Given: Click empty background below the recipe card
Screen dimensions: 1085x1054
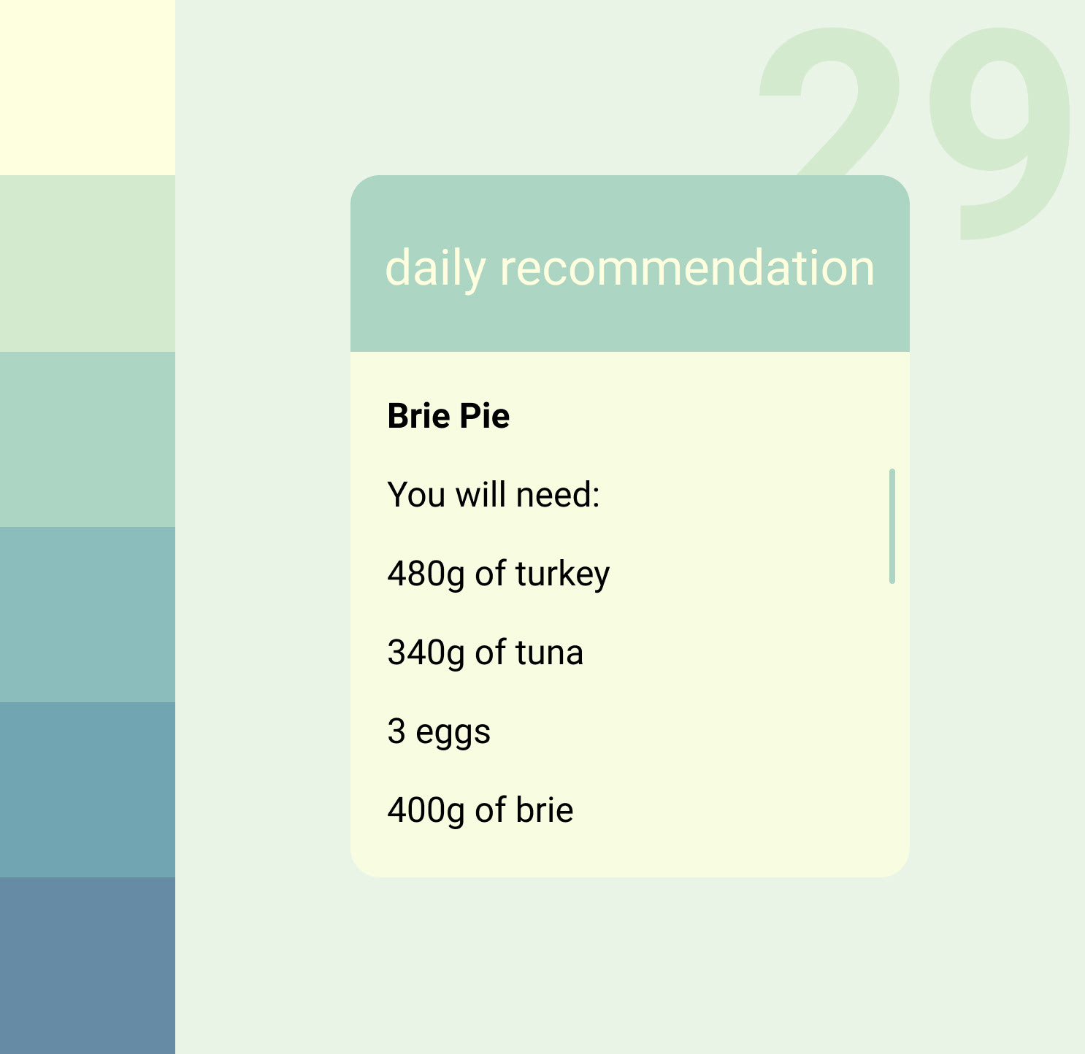Looking at the screenshot, I should (630, 963).
